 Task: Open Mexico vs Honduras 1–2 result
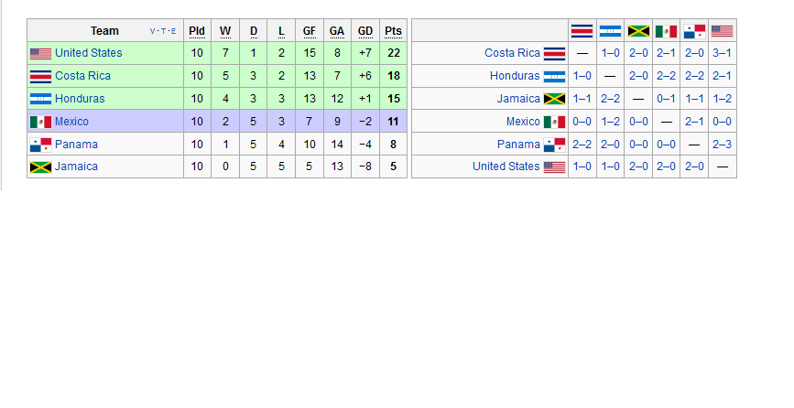610,122
